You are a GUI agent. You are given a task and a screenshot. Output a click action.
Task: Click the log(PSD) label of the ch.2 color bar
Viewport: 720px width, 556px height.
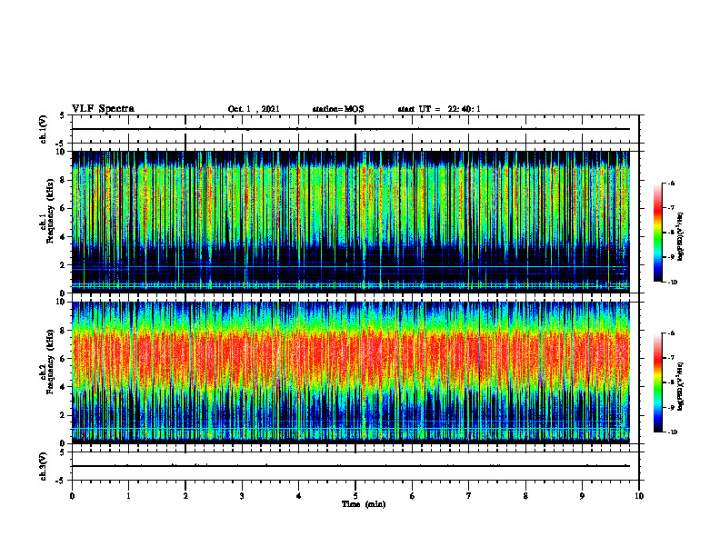682,387
